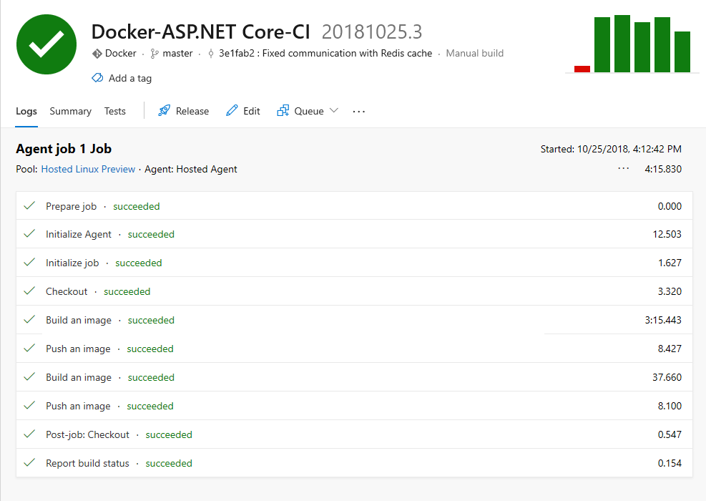Open the Docker repository link

tap(121, 54)
